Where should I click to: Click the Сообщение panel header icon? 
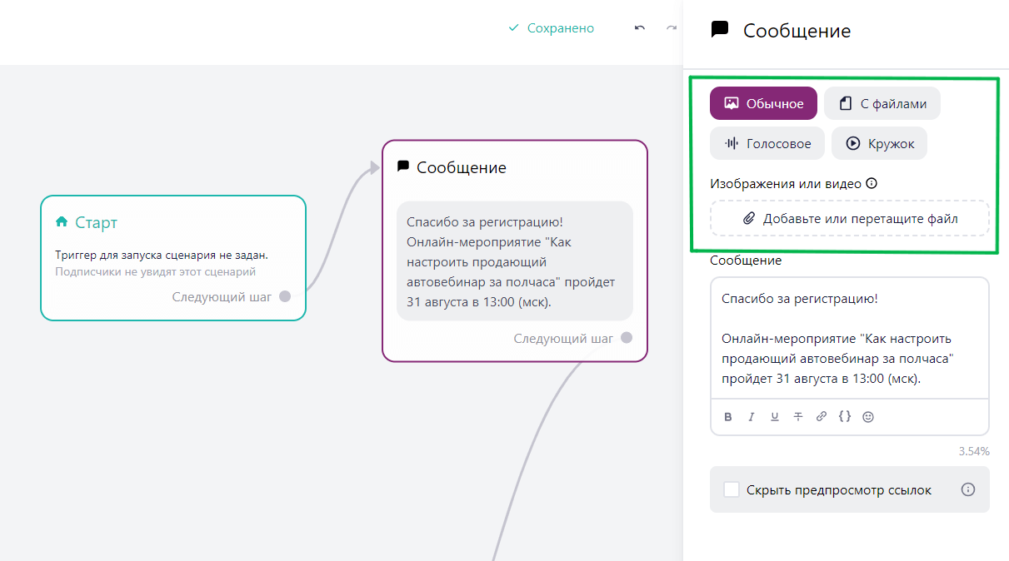tap(720, 30)
